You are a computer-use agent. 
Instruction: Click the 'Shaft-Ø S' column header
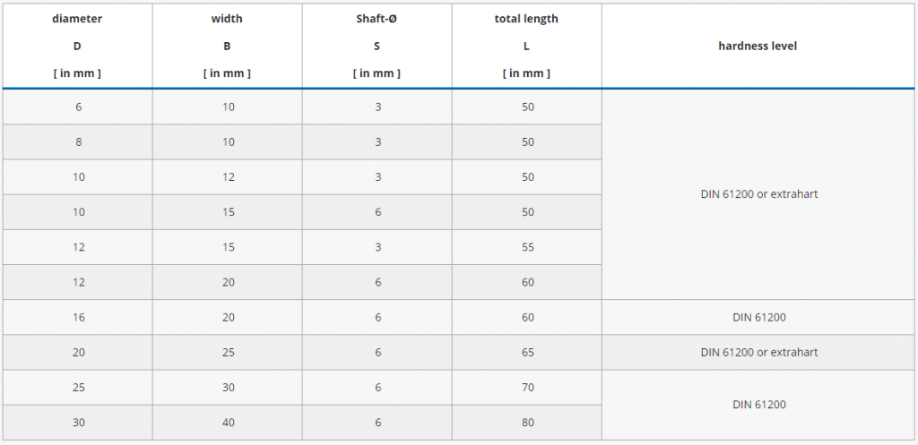point(377,46)
